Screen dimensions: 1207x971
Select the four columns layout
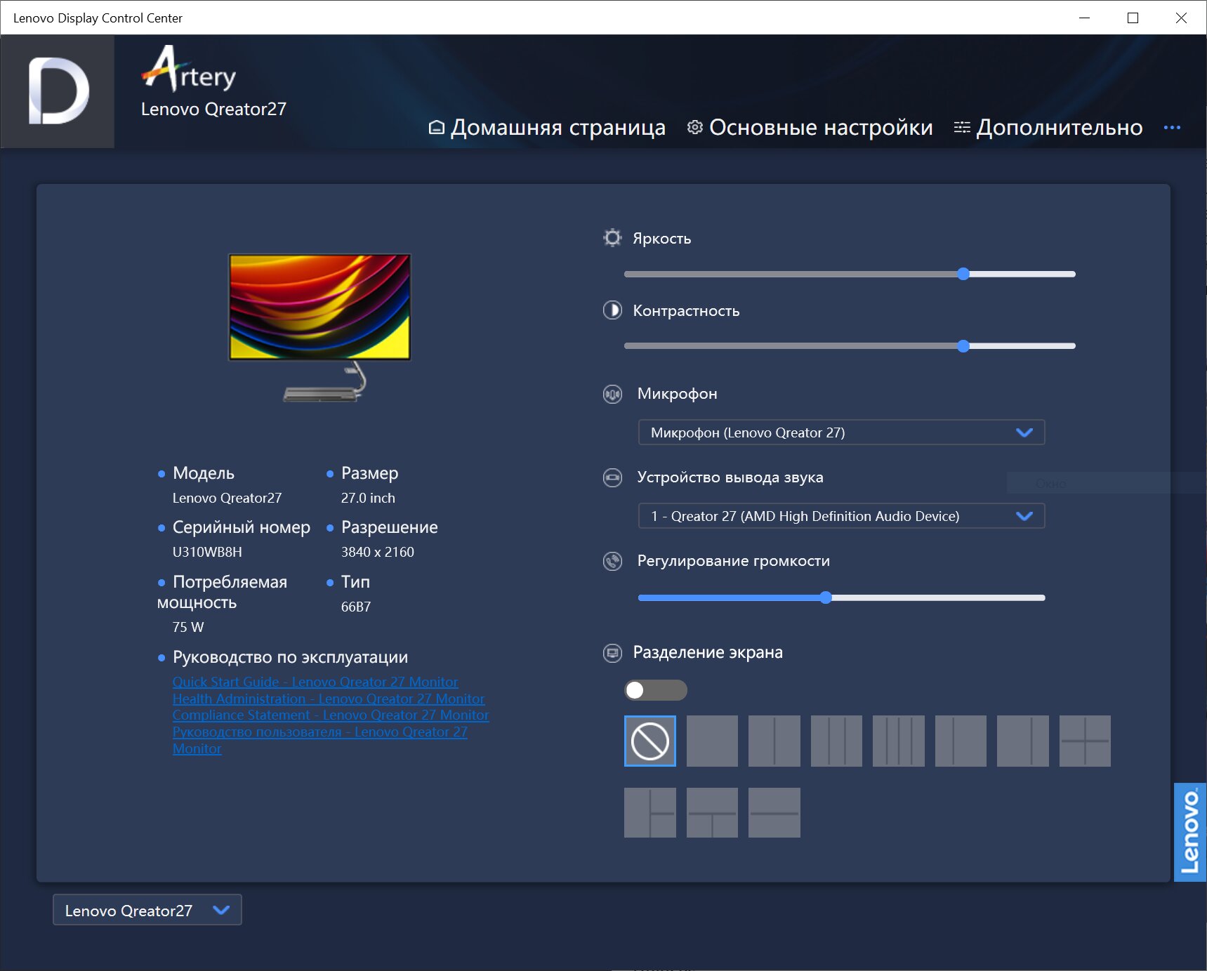pyautogui.click(x=898, y=741)
